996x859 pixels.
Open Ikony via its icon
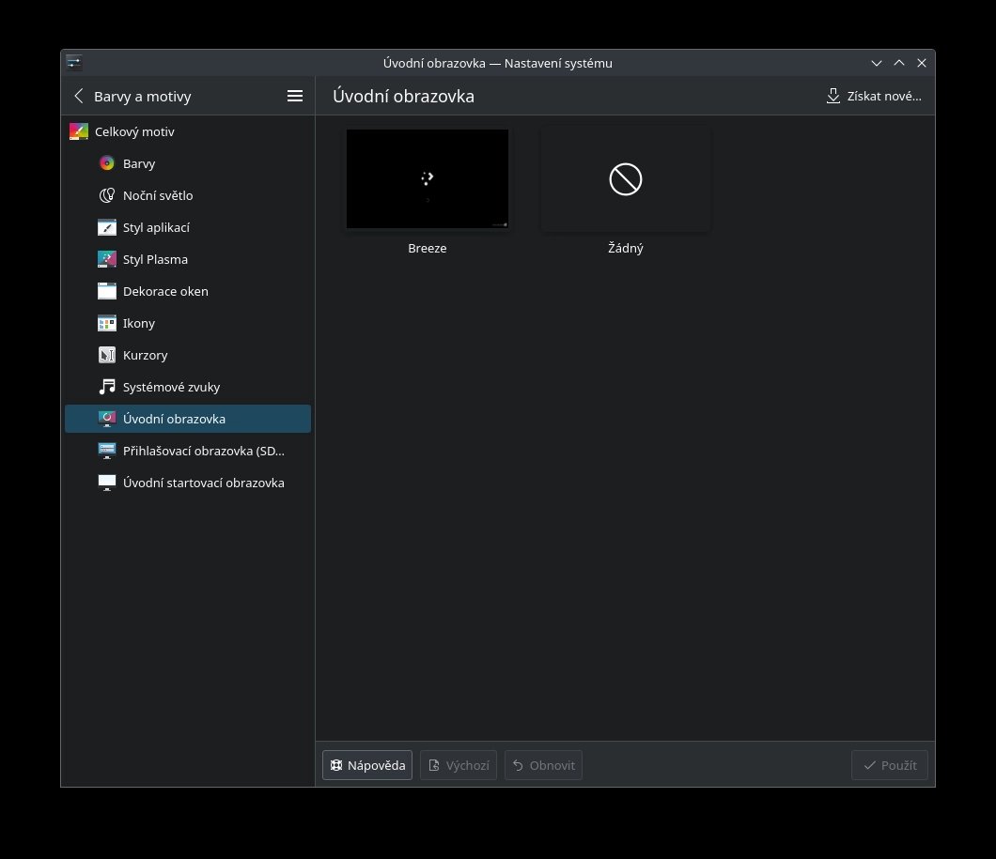(x=107, y=323)
